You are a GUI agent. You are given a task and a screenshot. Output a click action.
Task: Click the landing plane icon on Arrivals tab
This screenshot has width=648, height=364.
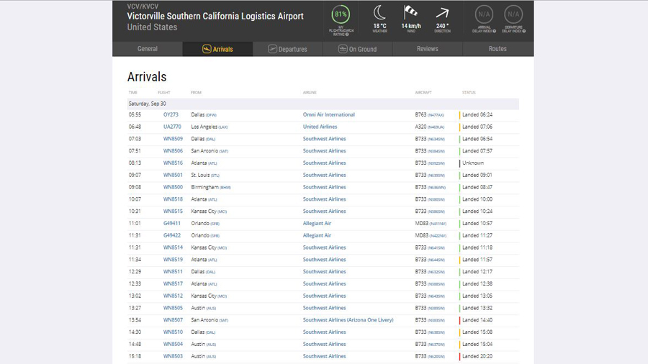pyautogui.click(x=207, y=49)
